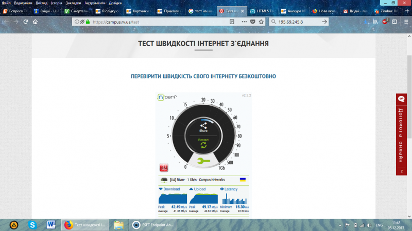Open settings via the green wrench icon
This screenshot has height=231, width=412.
[x=204, y=161]
